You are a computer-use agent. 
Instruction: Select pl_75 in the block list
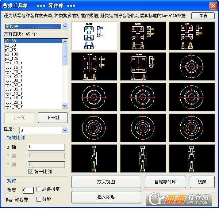click(x=10, y=50)
